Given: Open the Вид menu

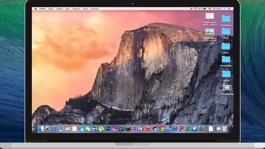Looking at the screenshot, I should pyautogui.click(x=67, y=9).
